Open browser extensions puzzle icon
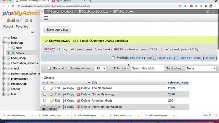Screen dimensions: 219x123 pyautogui.click(x=206, y=6)
